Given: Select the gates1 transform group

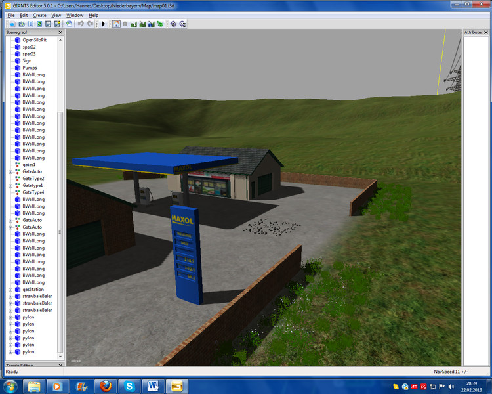Looking at the screenshot, I should tap(29, 165).
